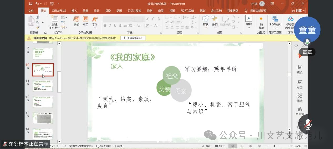Expand the Undo history dropdown arrow

pos(41,4)
